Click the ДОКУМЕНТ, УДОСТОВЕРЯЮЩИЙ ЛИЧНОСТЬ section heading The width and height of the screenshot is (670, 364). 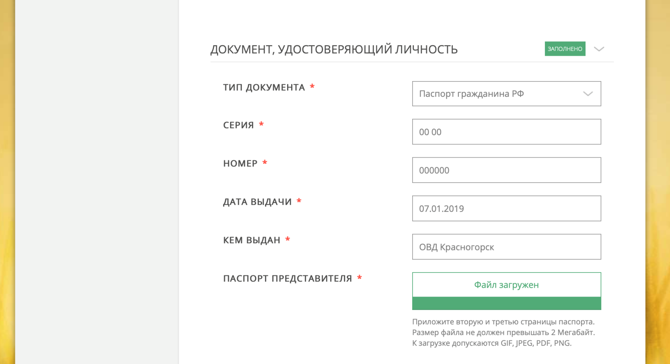click(334, 49)
